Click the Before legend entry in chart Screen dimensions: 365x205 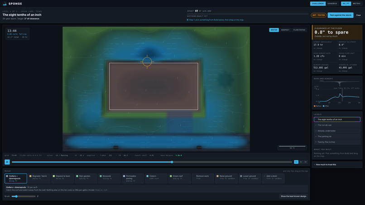[317, 106]
